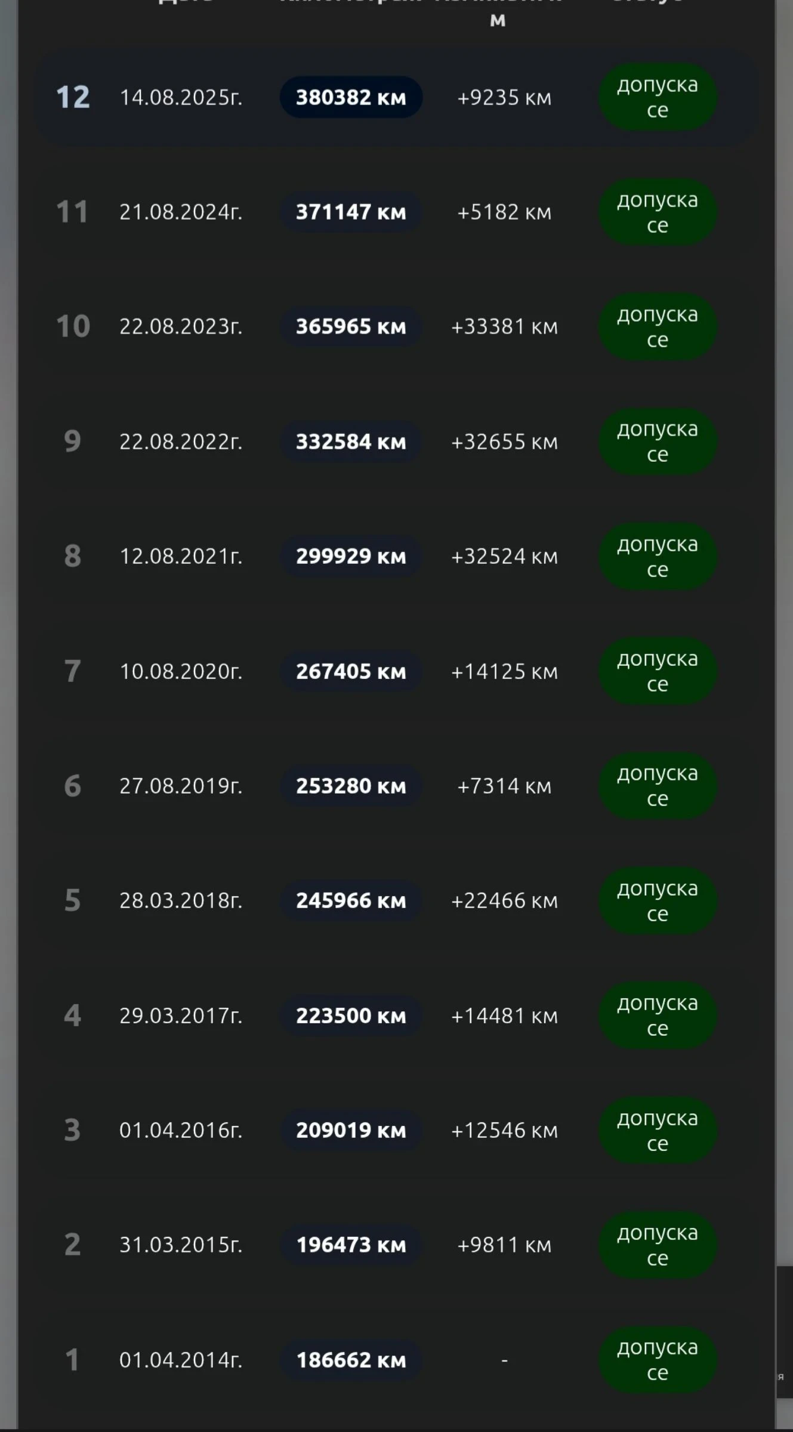Viewport: 793px width, 1432px height.
Task: Click the "допуска се" status for 31.03.2015г.
Action: [x=657, y=1245]
